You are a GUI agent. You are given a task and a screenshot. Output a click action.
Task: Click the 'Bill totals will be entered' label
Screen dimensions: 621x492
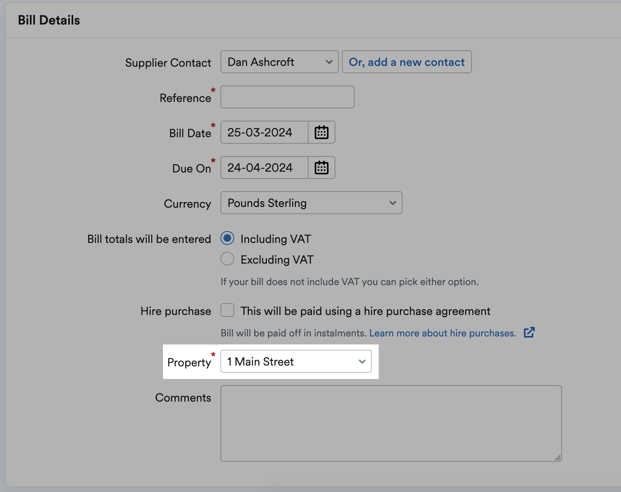point(149,239)
